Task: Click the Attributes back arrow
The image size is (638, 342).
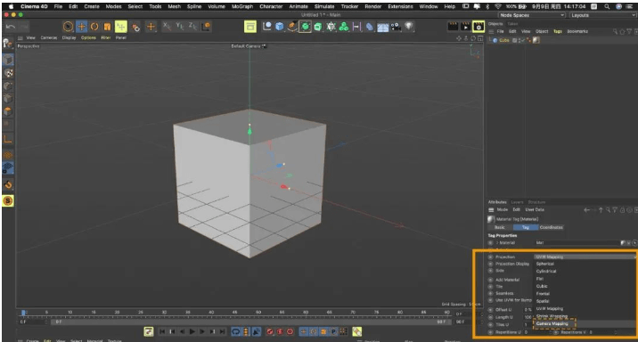Action: click(x=586, y=210)
